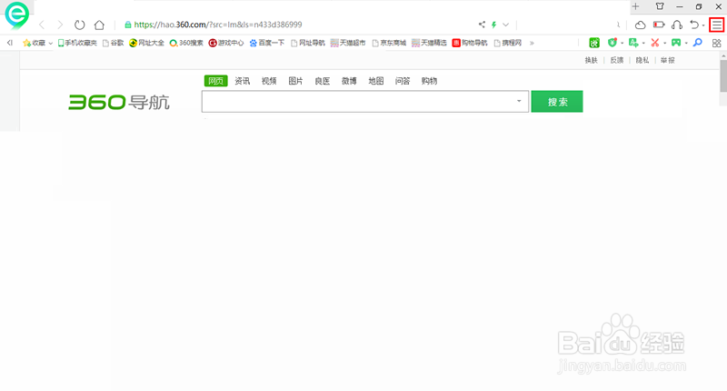
Task: Click the translate extension icon
Action: pos(633,43)
